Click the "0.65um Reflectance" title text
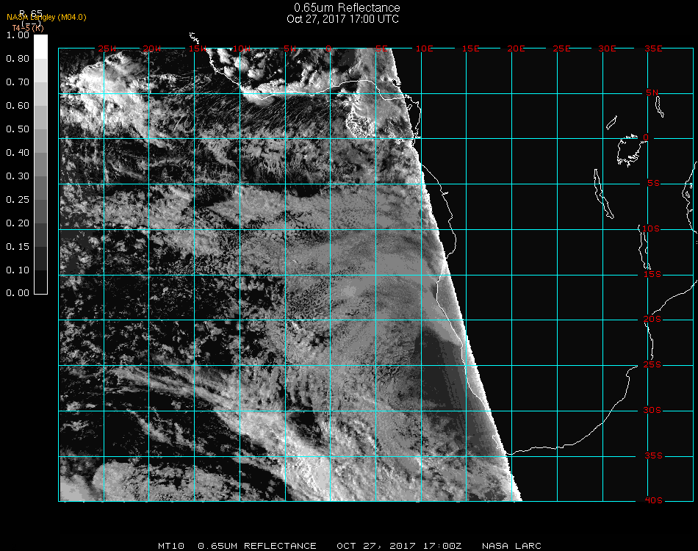Viewport: 698px width, 551px height. (x=347, y=7)
